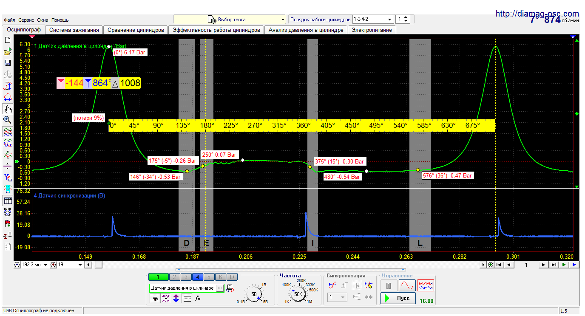Image resolution: width=585 pixels, height=316 pixels.
Task: Select channel 4 blue button
Action: [197, 277]
